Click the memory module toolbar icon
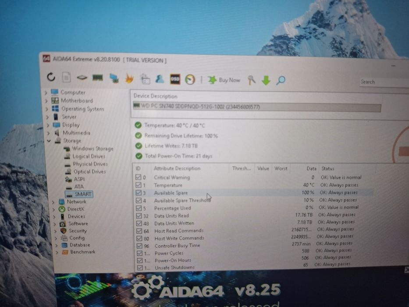 pos(98,78)
